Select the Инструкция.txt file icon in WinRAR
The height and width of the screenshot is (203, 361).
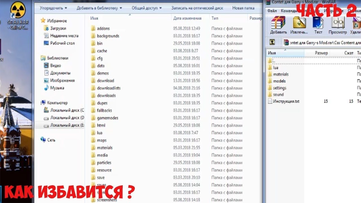(270, 101)
